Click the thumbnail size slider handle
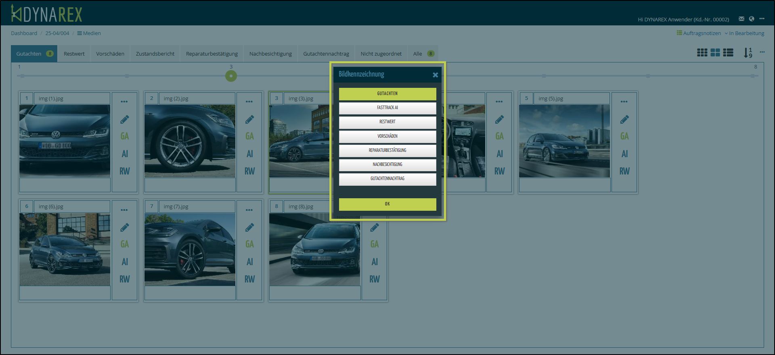 click(231, 76)
